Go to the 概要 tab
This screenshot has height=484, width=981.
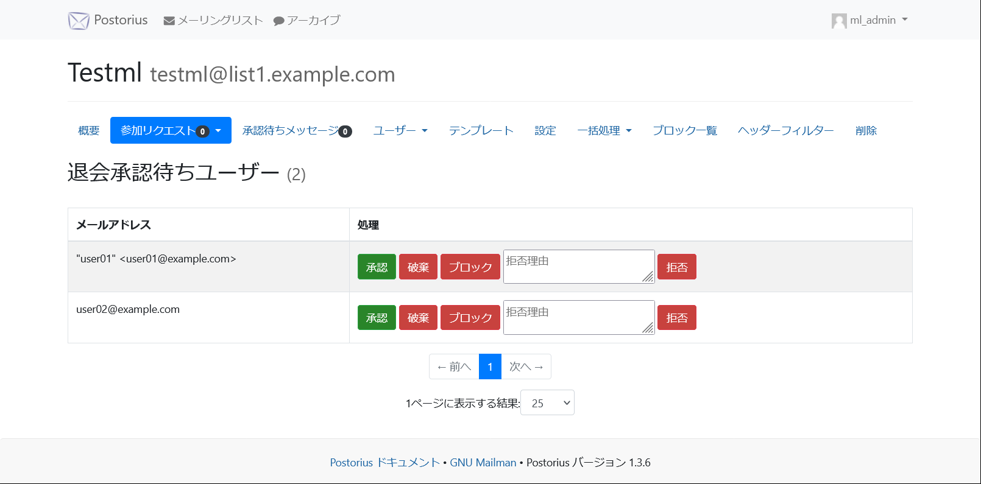pos(89,130)
